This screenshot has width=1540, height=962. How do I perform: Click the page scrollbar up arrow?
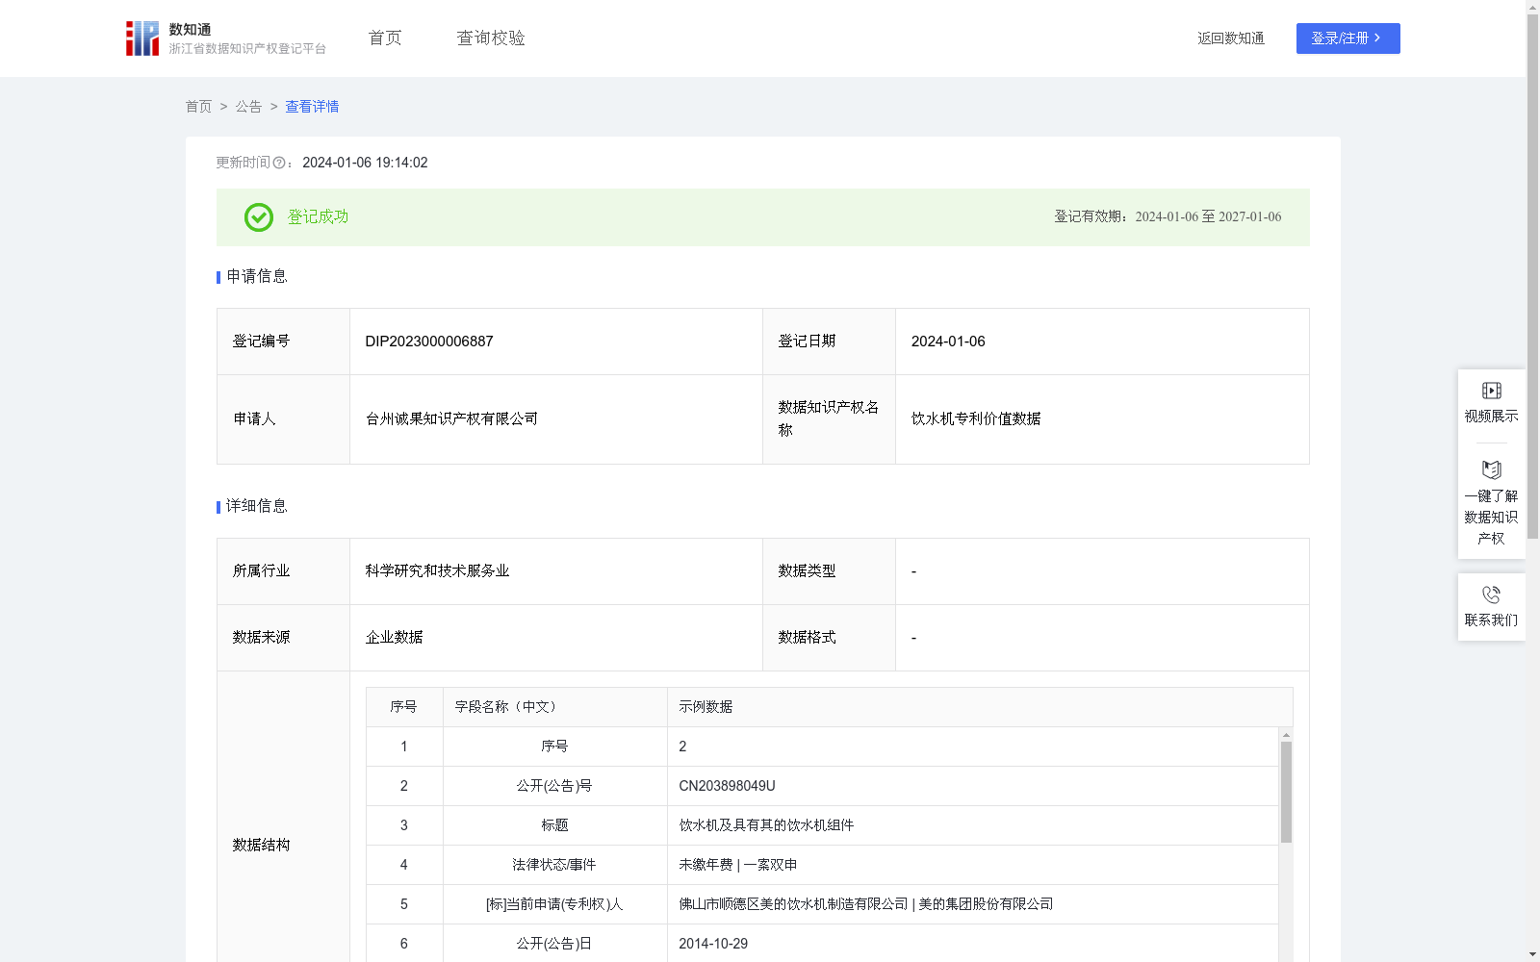pyautogui.click(x=1532, y=7)
